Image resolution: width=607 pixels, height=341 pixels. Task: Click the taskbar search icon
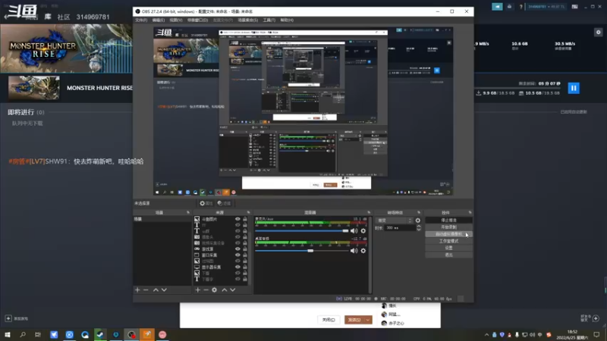pyautogui.click(x=23, y=334)
